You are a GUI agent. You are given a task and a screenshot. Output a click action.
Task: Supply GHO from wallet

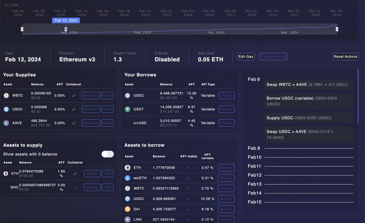92,187
